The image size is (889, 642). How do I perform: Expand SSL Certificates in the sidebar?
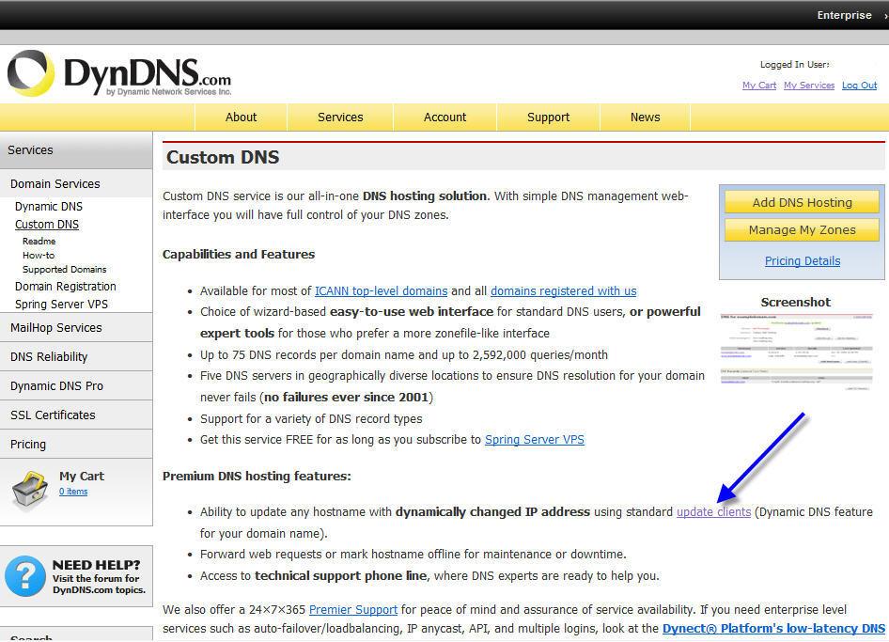(76, 415)
